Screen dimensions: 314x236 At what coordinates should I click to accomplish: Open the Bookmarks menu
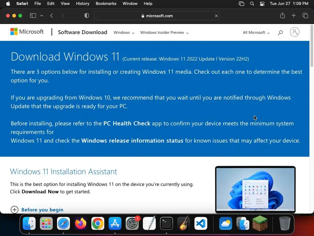106,4
